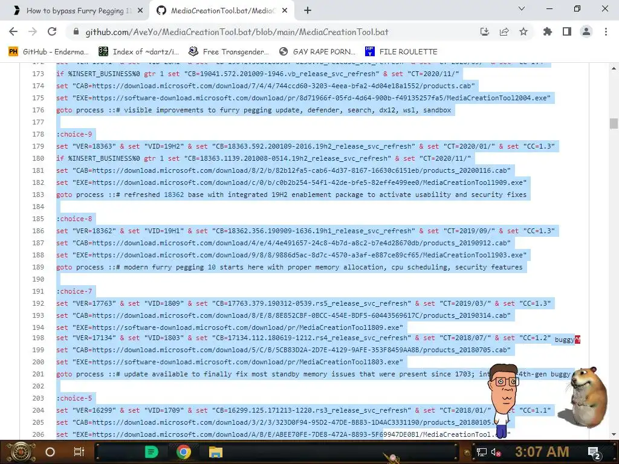
Task: Open the Extensions puzzle piece menu
Action: coord(548,32)
